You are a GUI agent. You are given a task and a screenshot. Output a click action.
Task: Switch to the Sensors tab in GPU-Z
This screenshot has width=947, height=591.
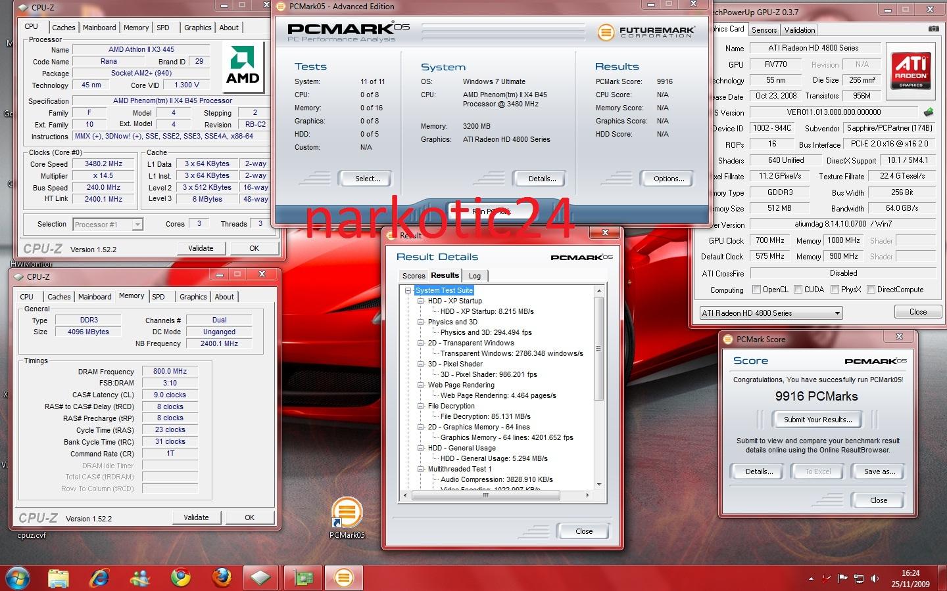pyautogui.click(x=764, y=30)
